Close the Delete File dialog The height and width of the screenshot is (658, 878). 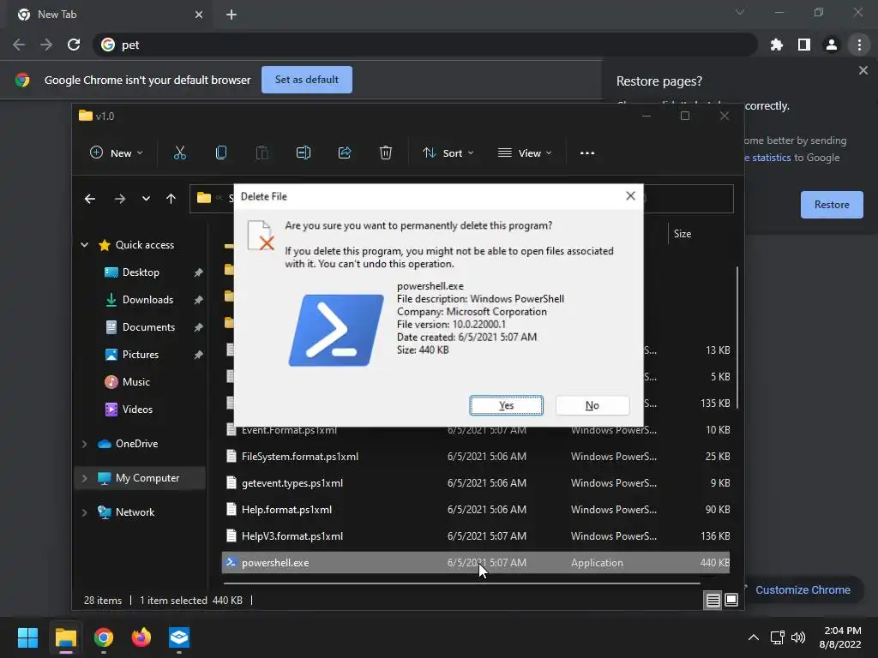(x=630, y=196)
